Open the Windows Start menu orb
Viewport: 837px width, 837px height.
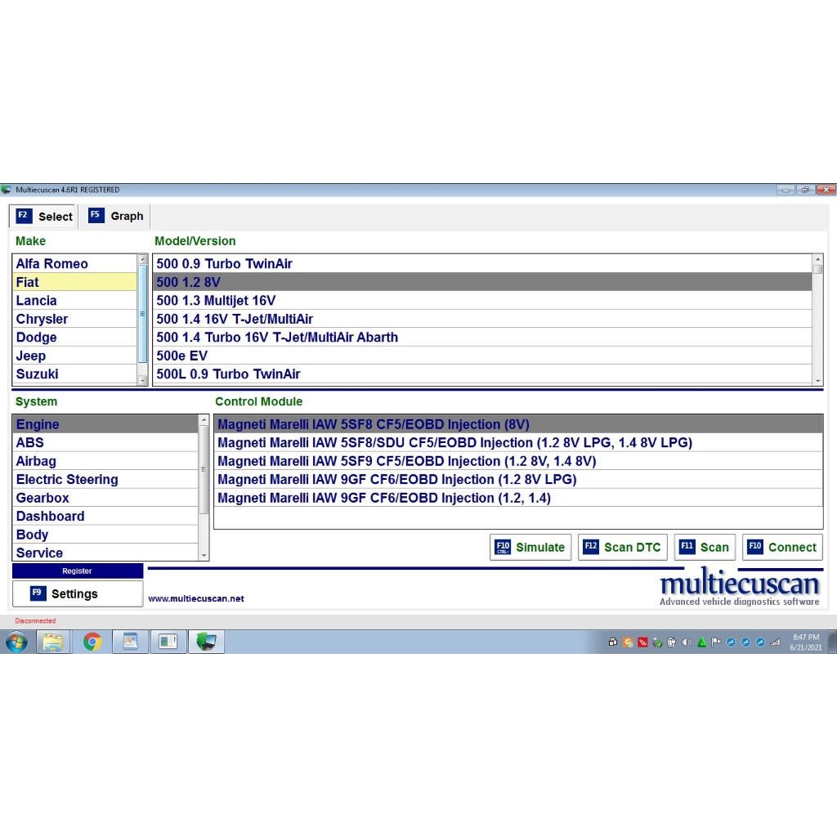tap(16, 642)
